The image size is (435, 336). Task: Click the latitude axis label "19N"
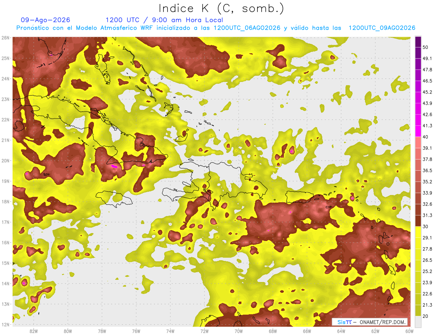pos(5,181)
